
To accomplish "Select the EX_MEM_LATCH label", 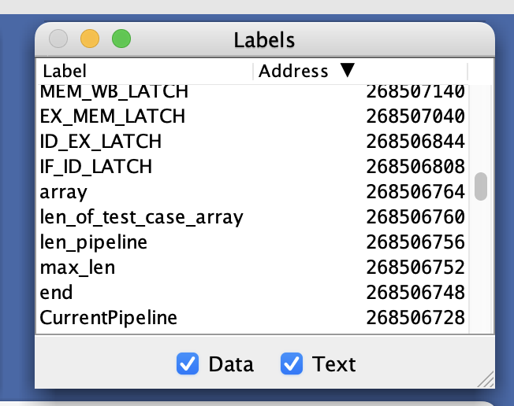I will (113, 116).
